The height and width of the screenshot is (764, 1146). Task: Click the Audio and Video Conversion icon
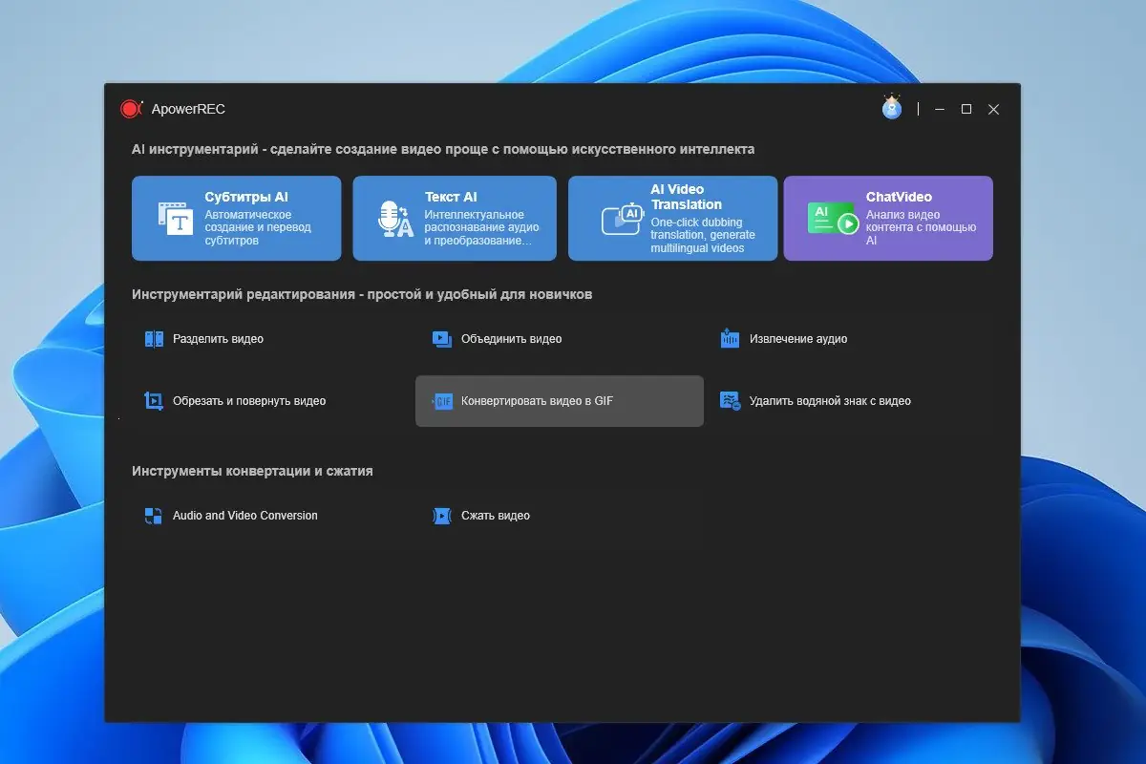tap(154, 516)
